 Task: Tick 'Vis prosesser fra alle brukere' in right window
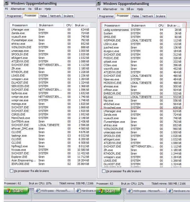coord(104,171)
